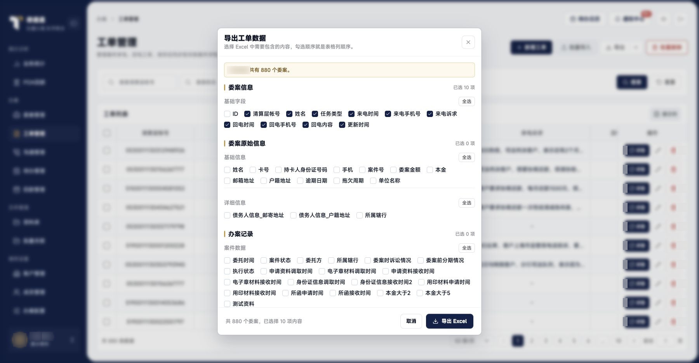Screen dimensions: 699x363
Task: Uncheck the 来电诉求 checkbox
Action: click(430, 114)
